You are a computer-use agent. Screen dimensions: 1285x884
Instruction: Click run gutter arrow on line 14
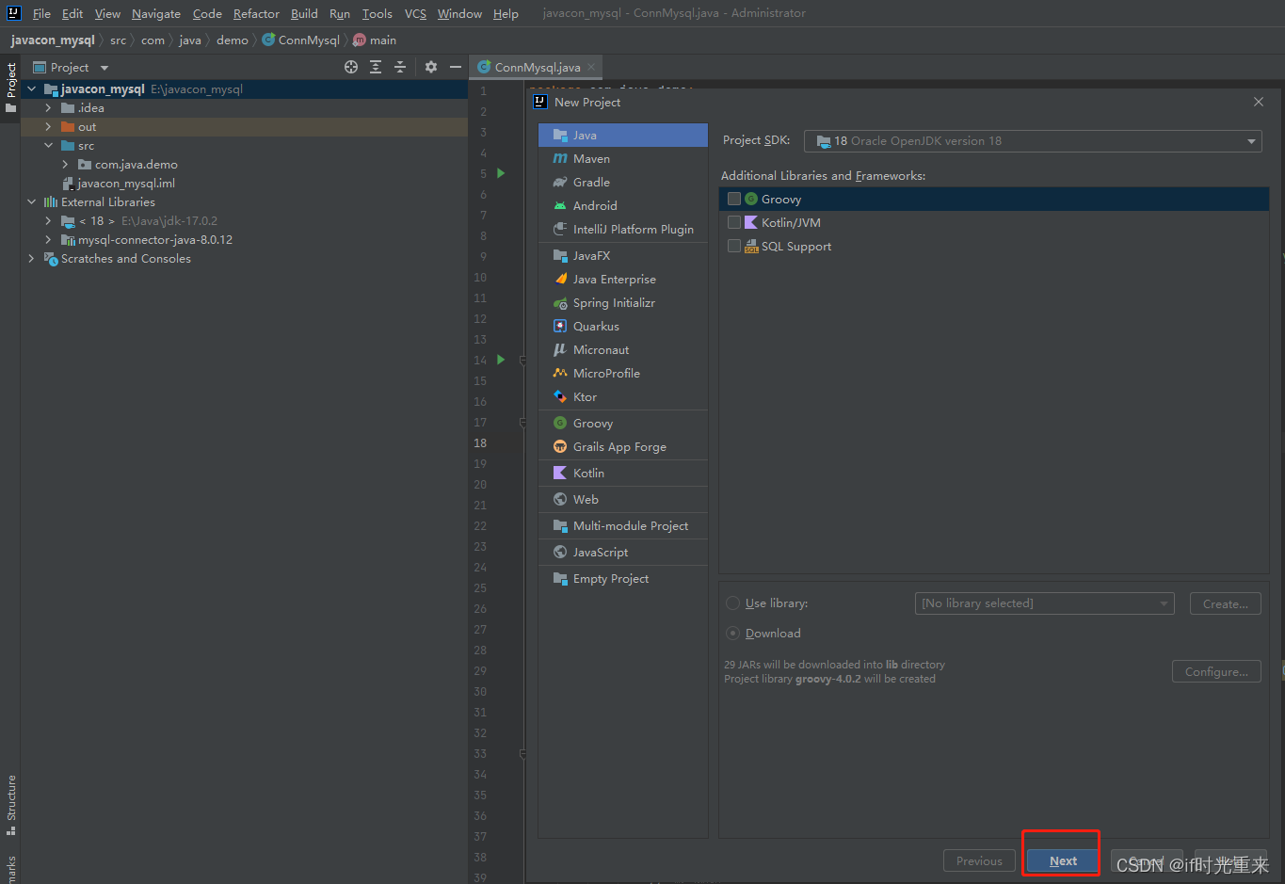tap(501, 360)
